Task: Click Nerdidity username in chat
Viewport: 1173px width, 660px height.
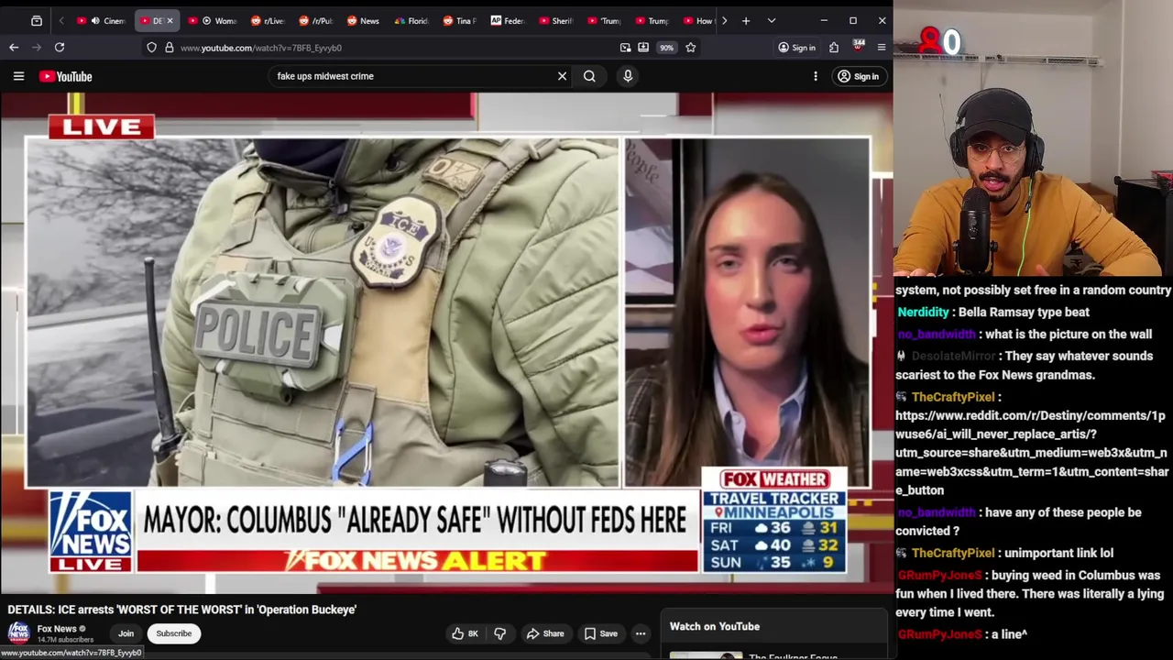Action: tap(924, 312)
